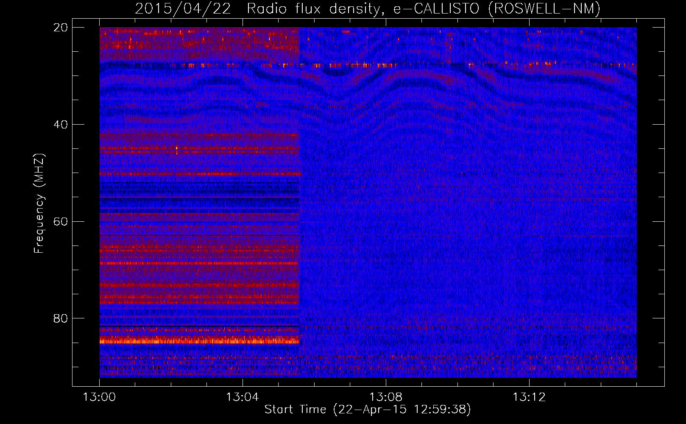Click the 80 MHz y-axis tick label
The height and width of the screenshot is (424, 686).
click(61, 318)
